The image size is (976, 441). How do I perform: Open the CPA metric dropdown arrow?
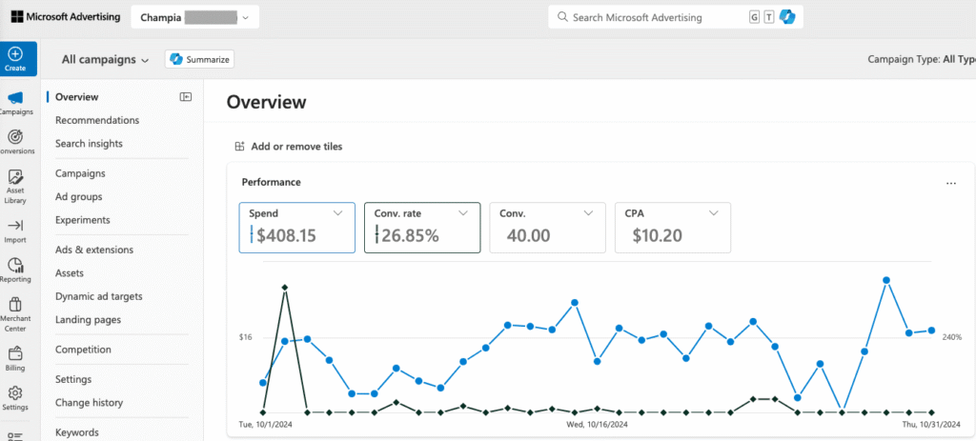[x=714, y=212]
